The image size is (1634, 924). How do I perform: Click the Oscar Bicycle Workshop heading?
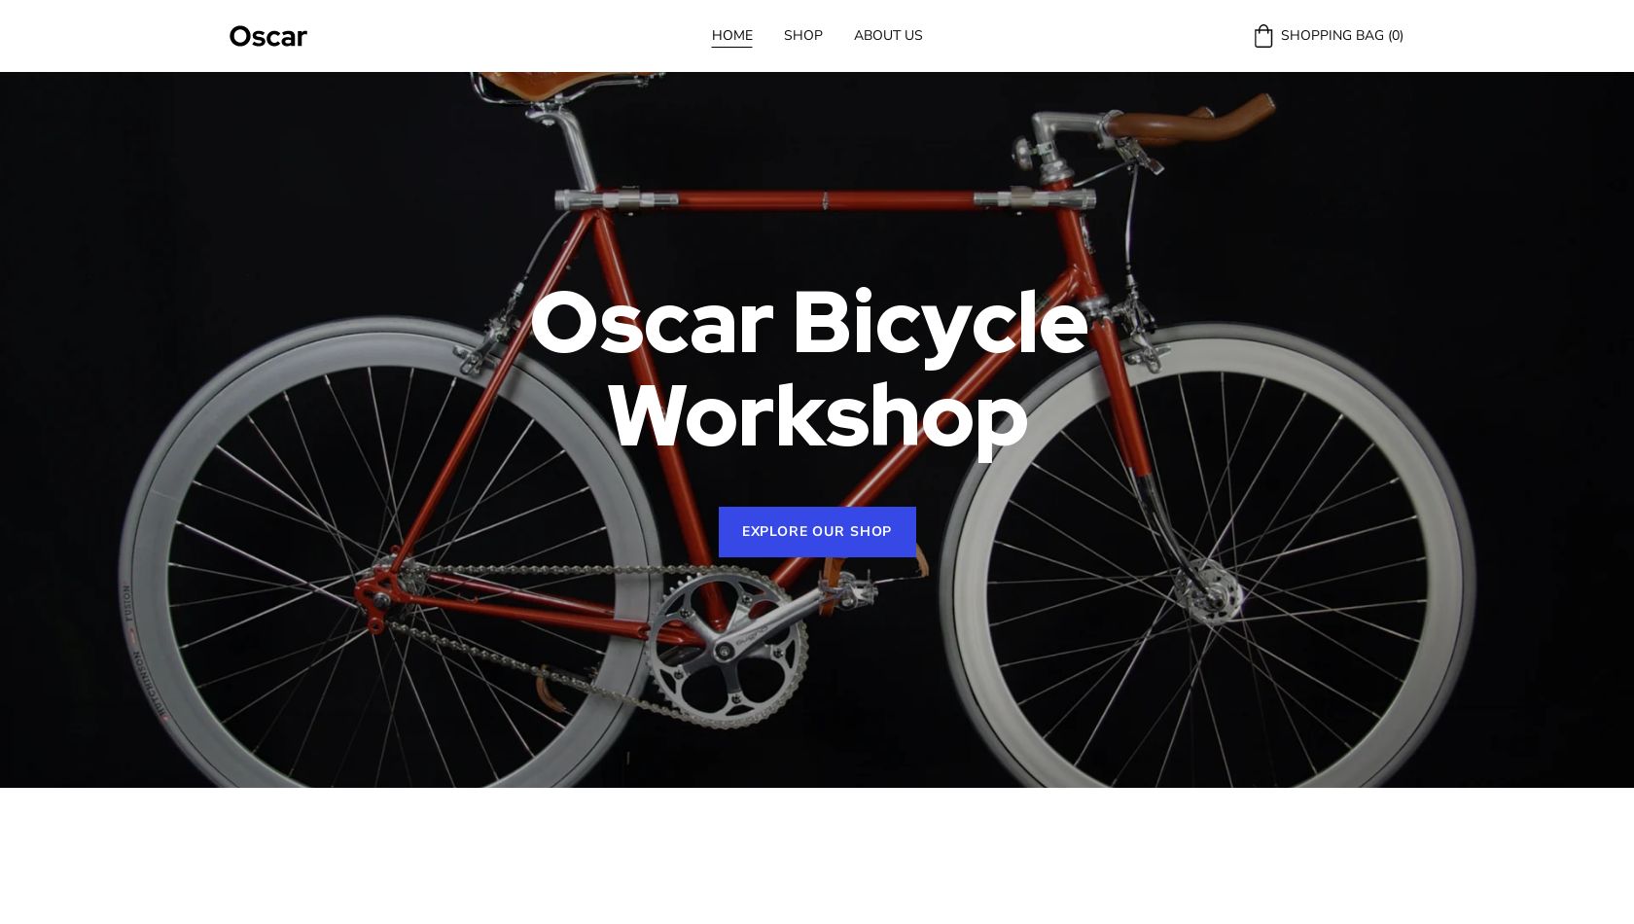809,370
